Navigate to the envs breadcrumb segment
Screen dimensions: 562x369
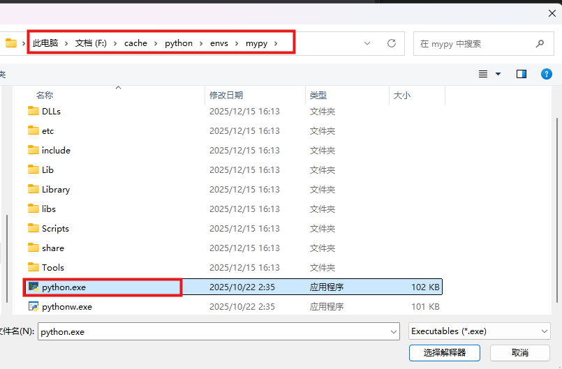click(x=219, y=43)
